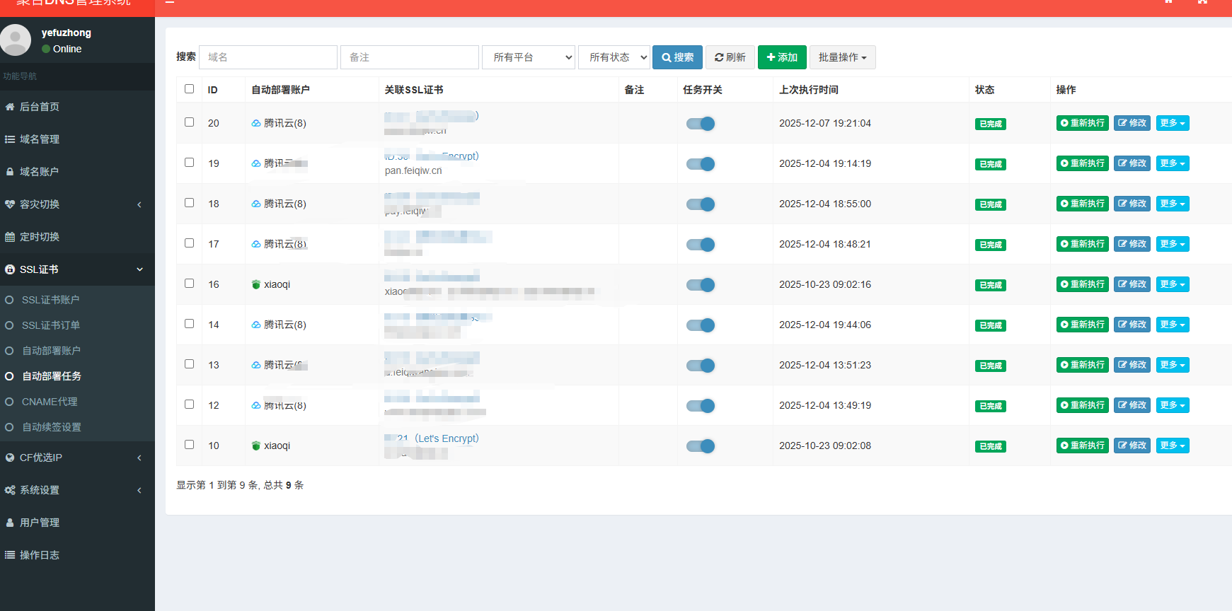The width and height of the screenshot is (1232, 611).
Task: Toggle off the task switch for ID 10
Action: (x=701, y=446)
